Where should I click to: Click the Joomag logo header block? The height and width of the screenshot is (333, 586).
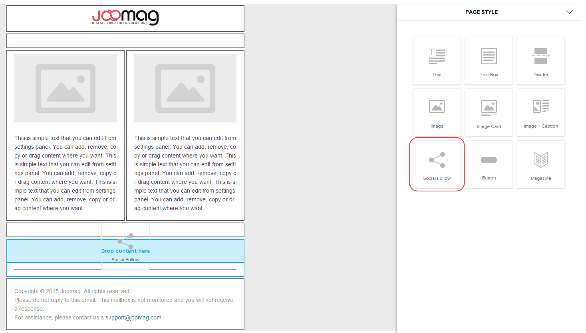tap(125, 18)
